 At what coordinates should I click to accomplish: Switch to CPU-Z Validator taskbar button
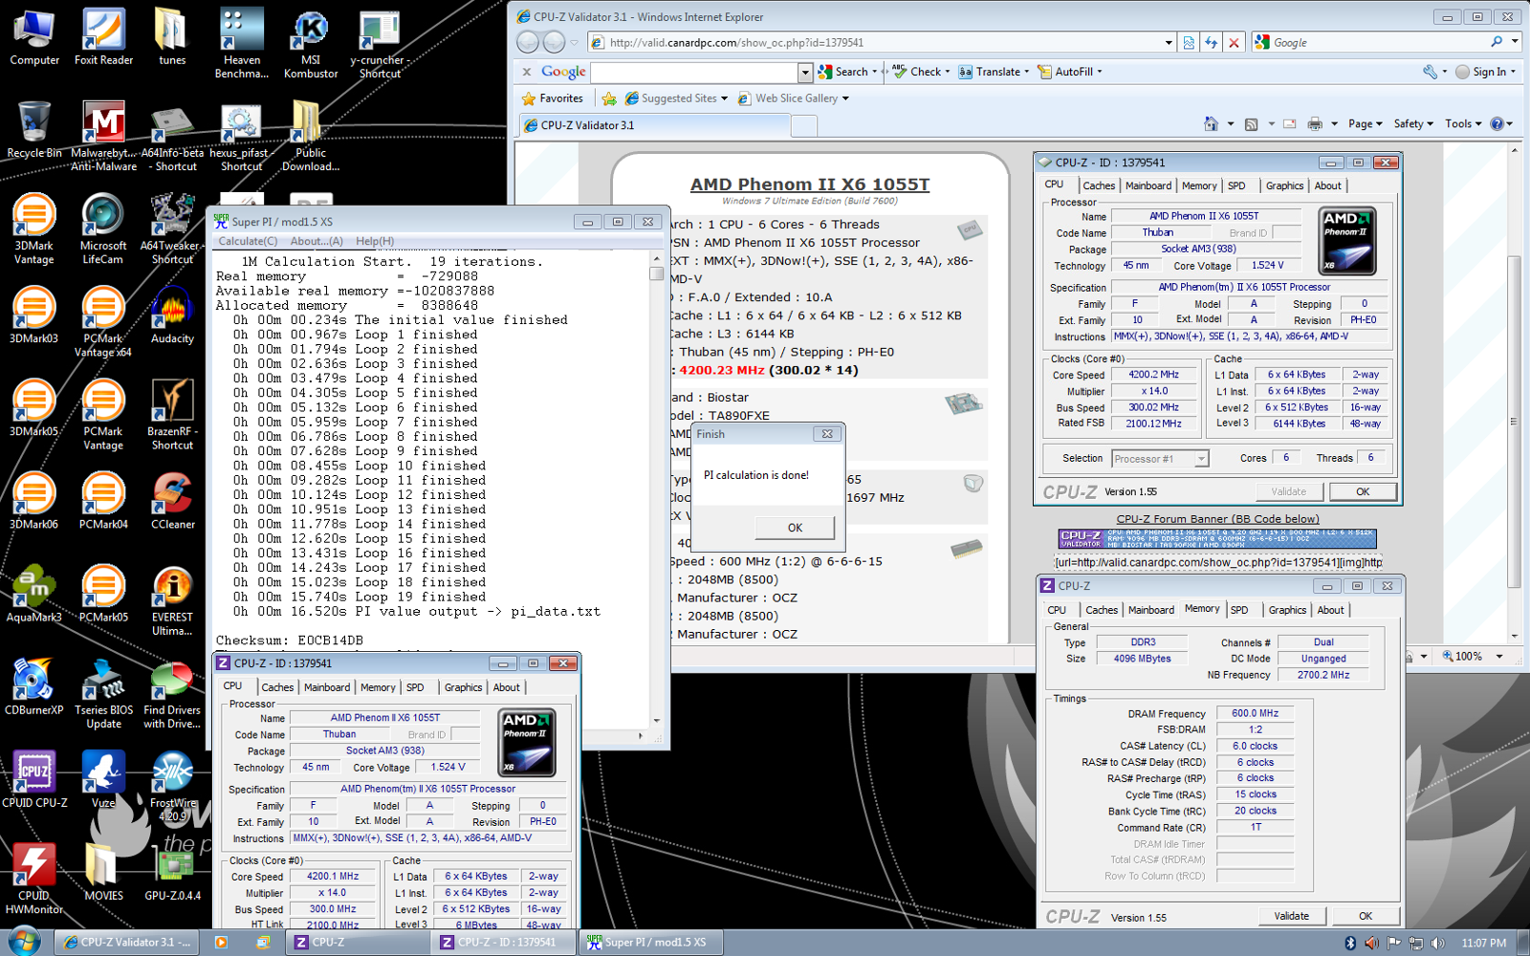127,942
